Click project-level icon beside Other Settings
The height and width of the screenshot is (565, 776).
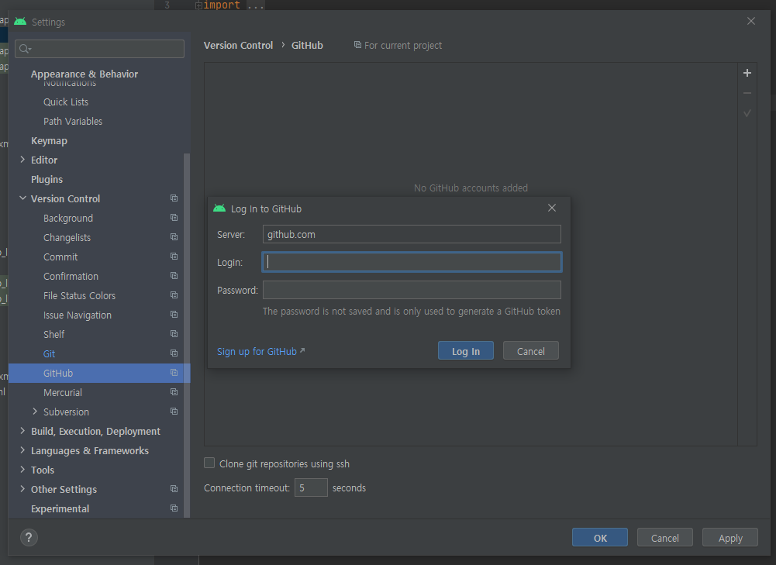[x=174, y=489]
